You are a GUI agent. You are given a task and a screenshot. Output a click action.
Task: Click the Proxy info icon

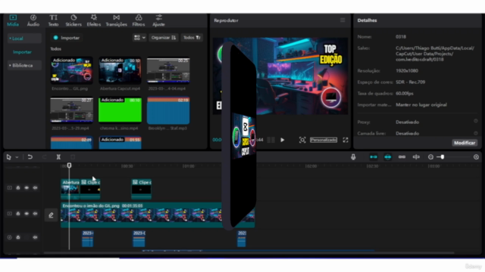click(x=476, y=122)
